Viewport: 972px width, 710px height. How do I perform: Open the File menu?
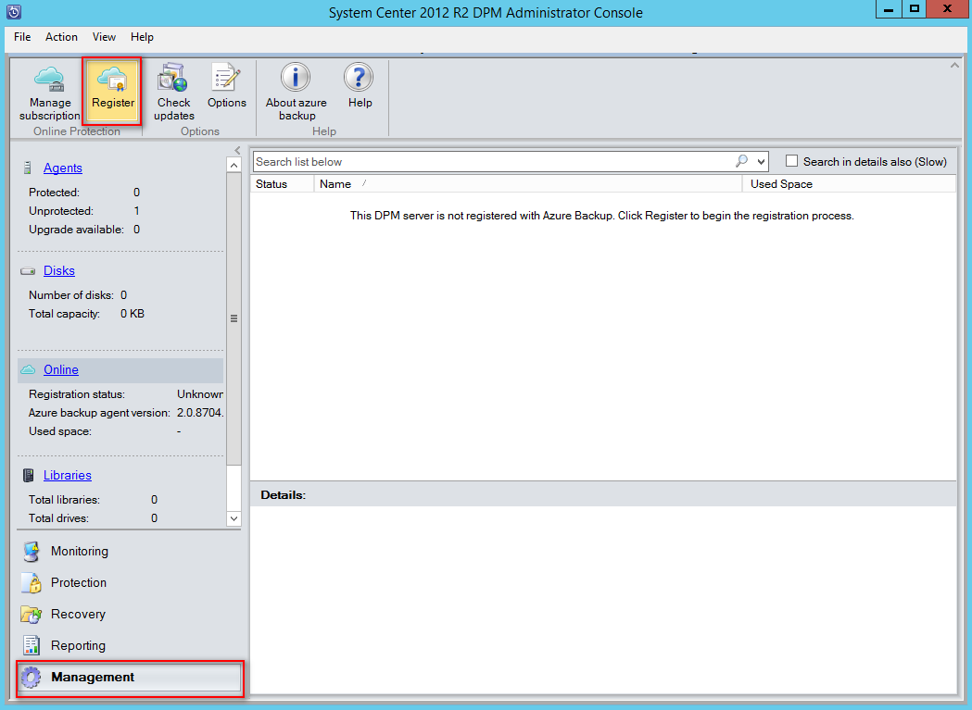click(x=22, y=37)
